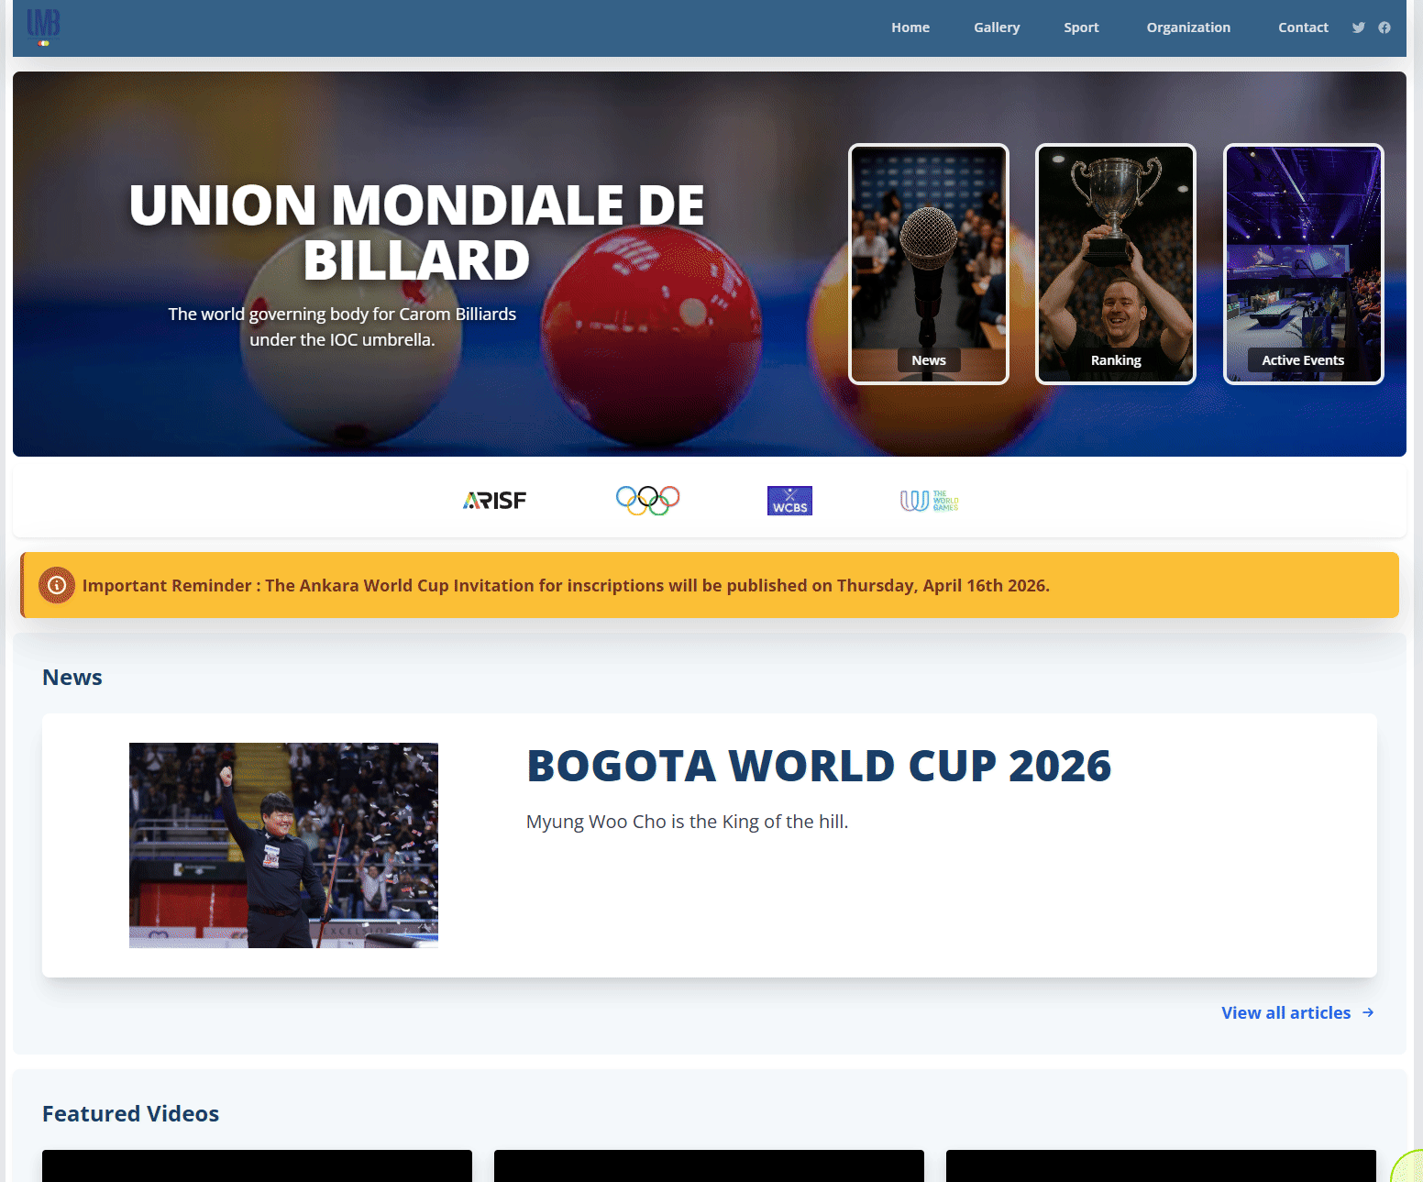Open the Facebook icon link

[x=1384, y=28]
